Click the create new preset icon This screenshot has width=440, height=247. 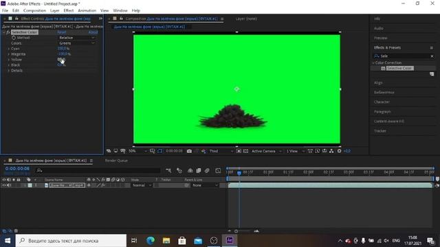432,74
